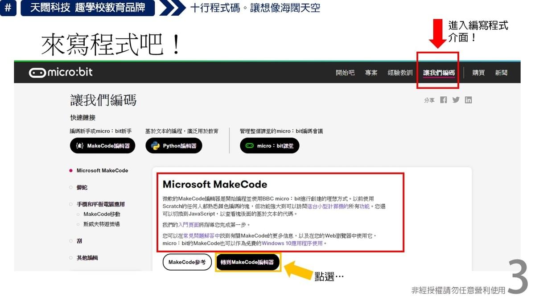Select MakeCode移動 sidebar sub-item
535x301 pixels.
coord(102,214)
